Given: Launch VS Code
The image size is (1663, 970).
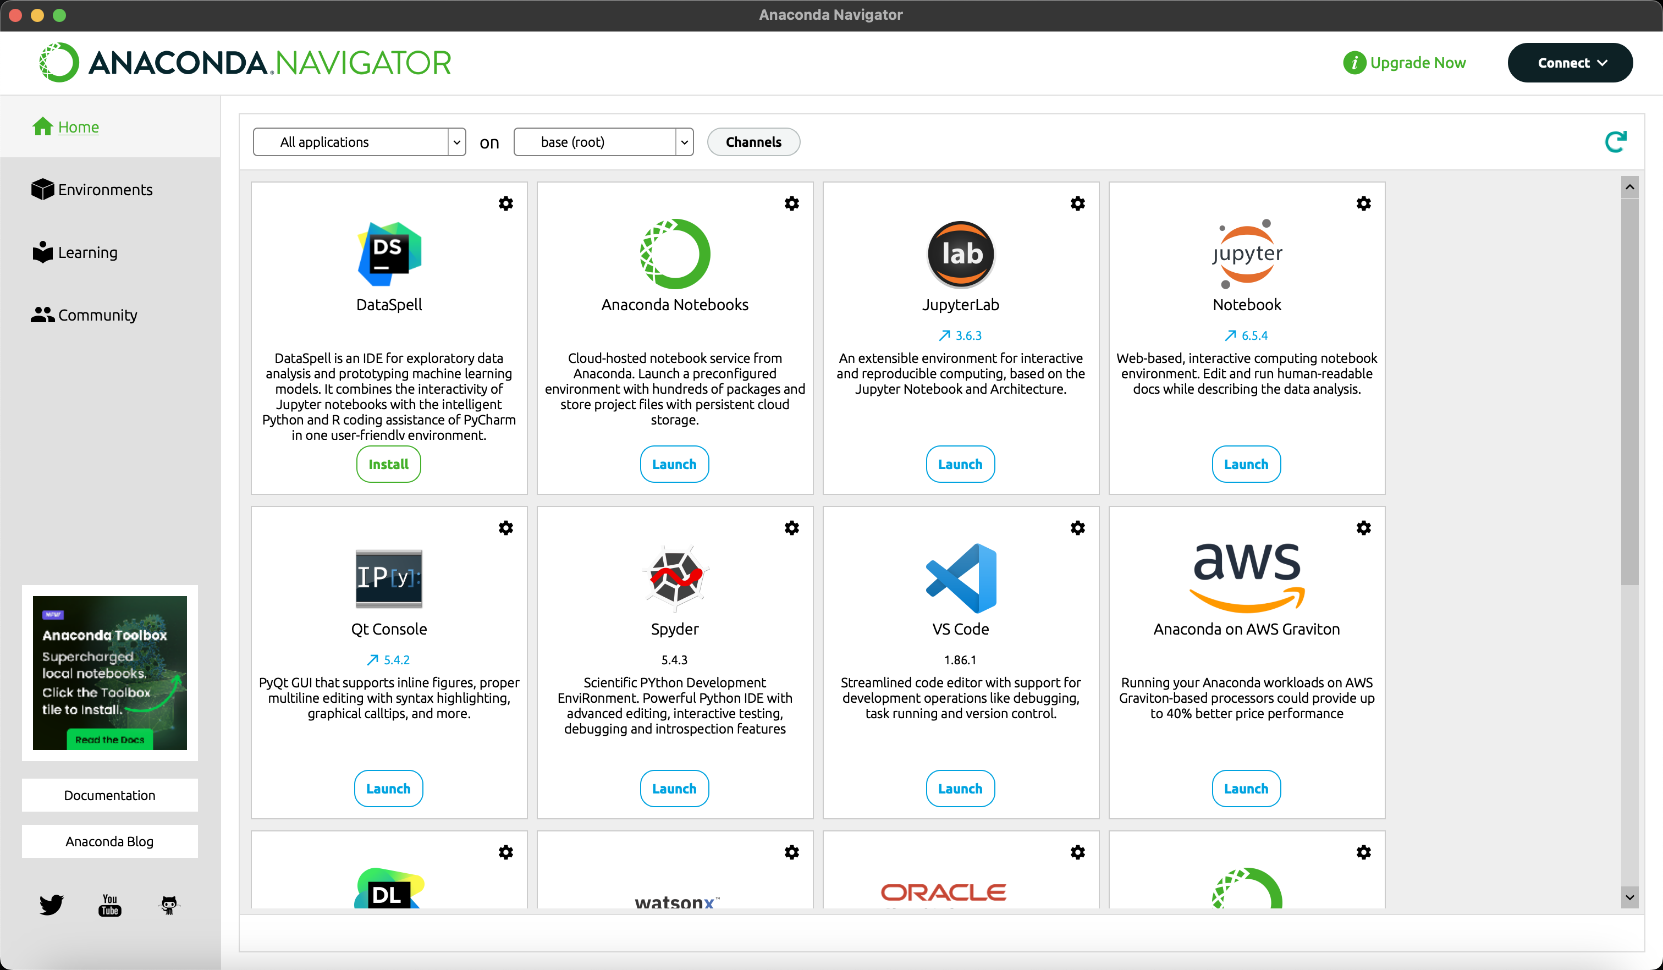Looking at the screenshot, I should [x=960, y=789].
